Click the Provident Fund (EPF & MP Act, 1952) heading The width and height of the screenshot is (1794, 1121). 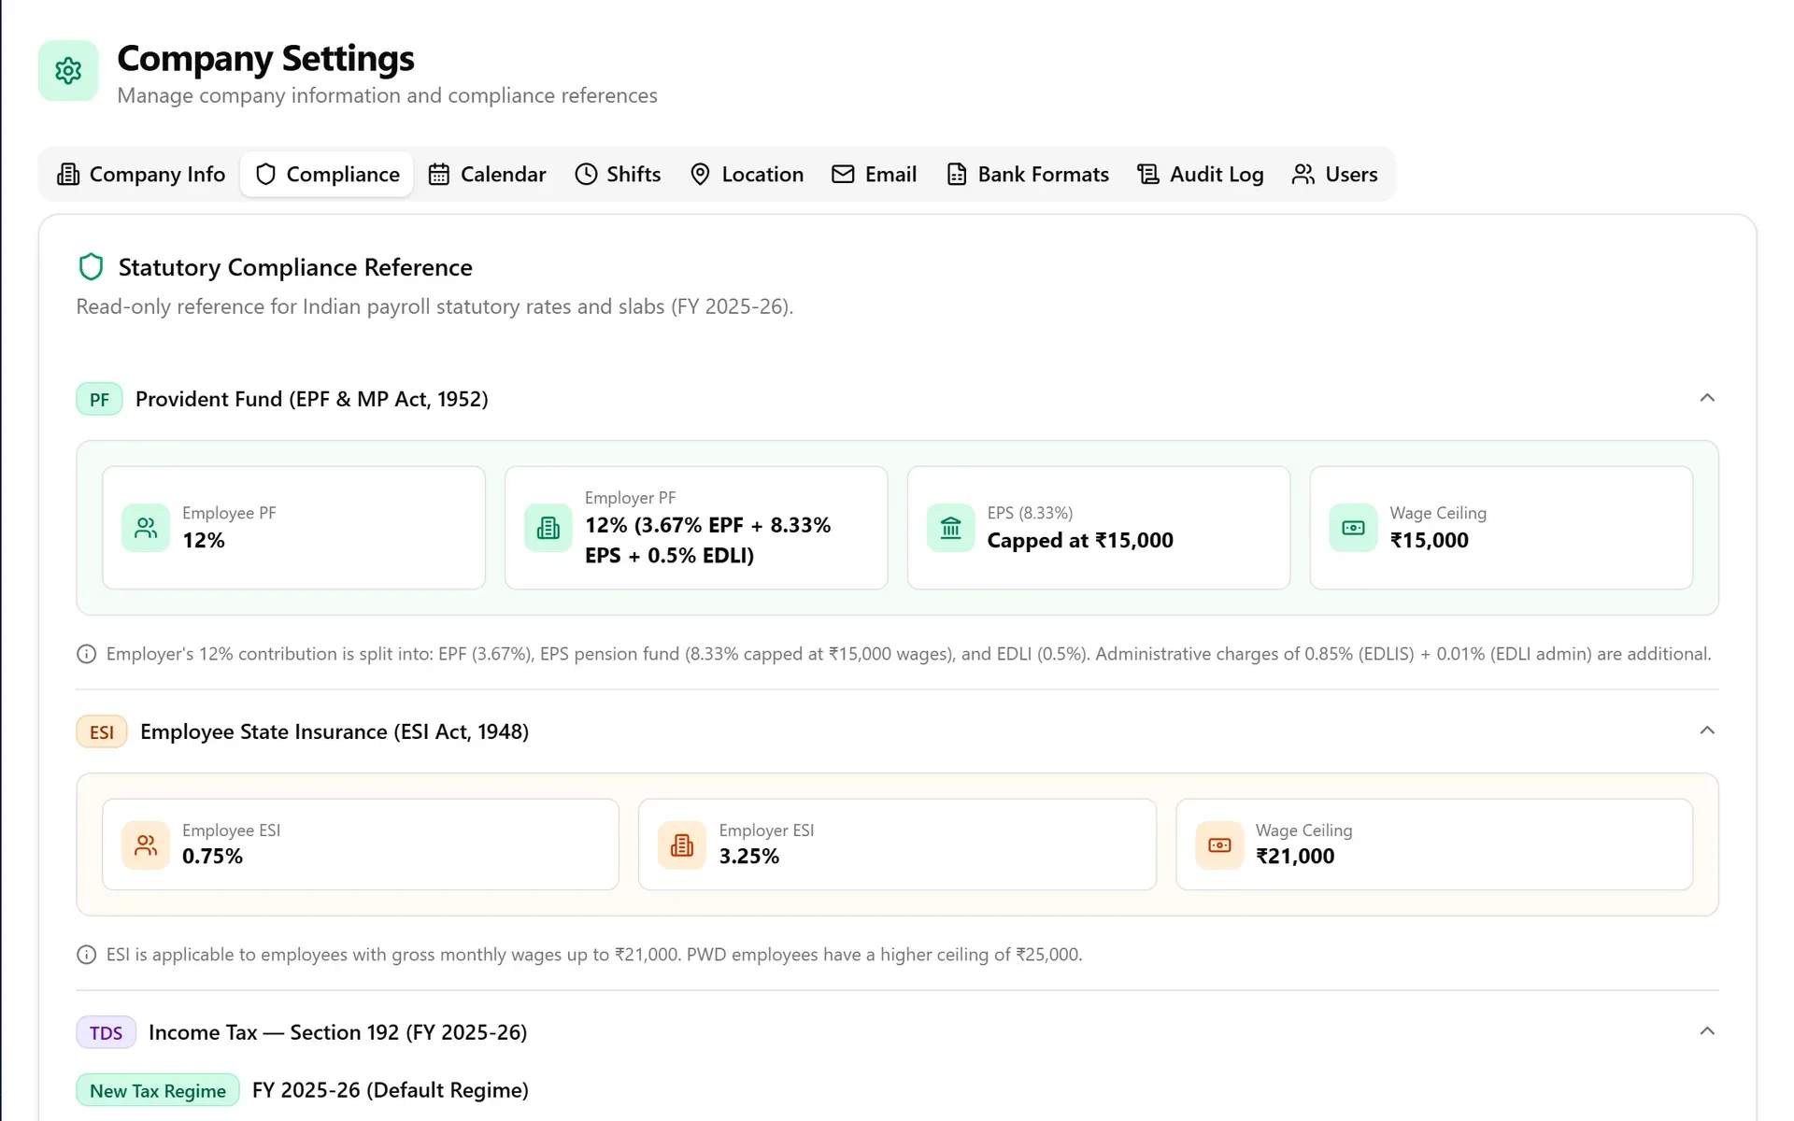pyautogui.click(x=312, y=400)
